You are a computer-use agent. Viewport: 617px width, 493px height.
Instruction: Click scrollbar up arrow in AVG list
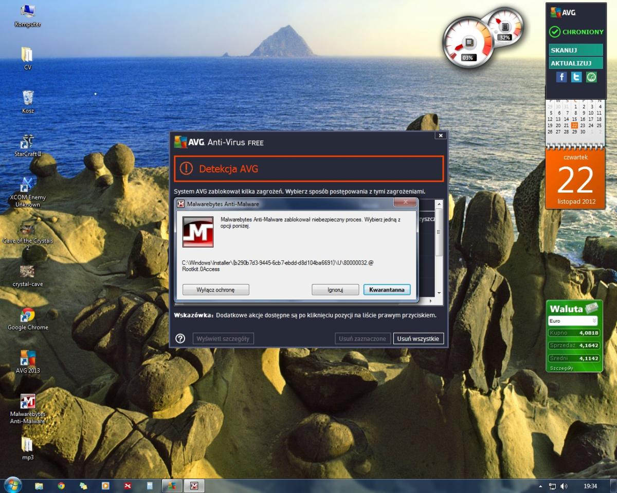(x=439, y=204)
